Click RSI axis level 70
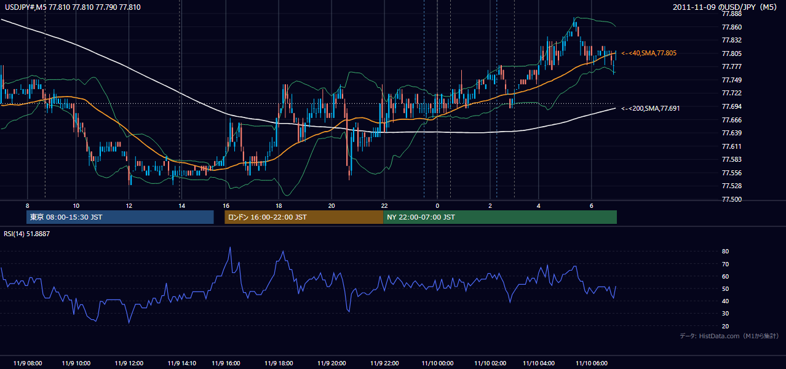786x369 pixels. pyautogui.click(x=725, y=264)
